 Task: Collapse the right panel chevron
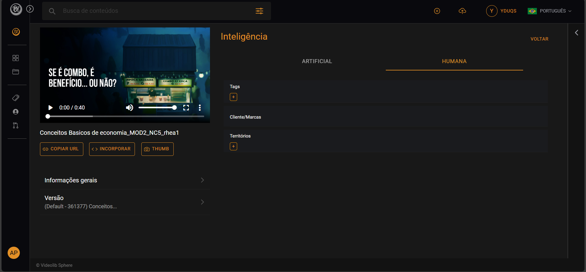click(577, 33)
